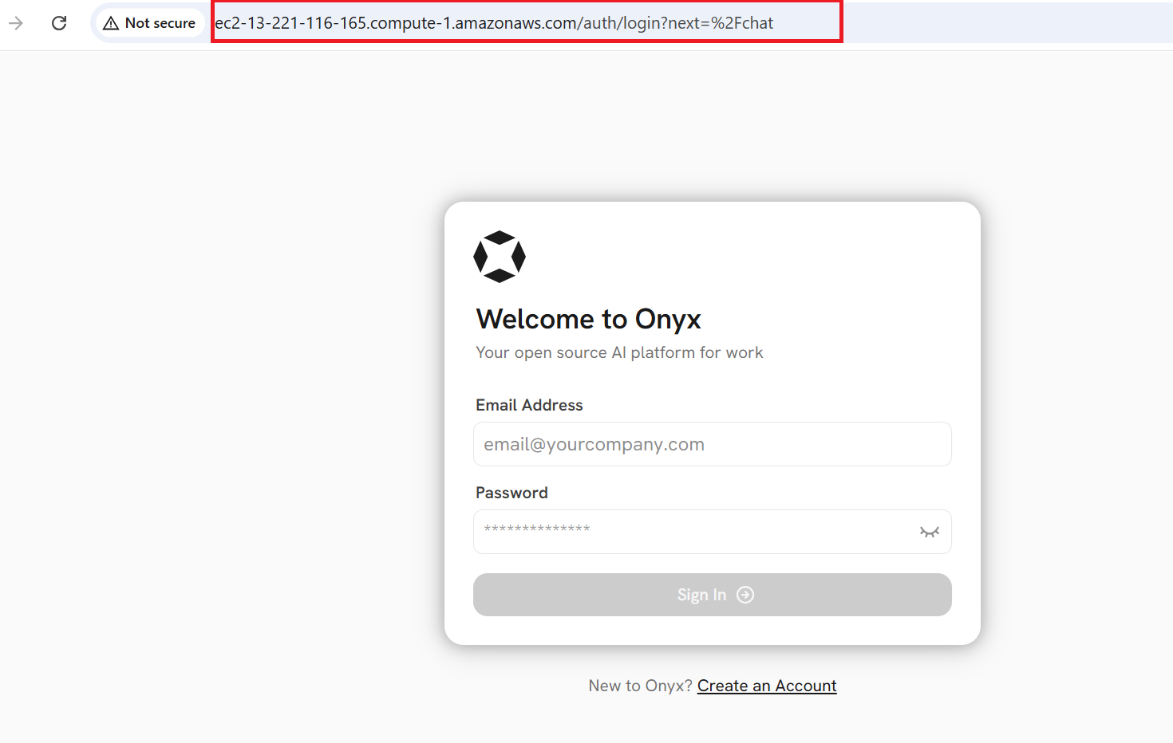Click the warning triangle beside Not secure
This screenshot has height=743, width=1173.
(113, 22)
